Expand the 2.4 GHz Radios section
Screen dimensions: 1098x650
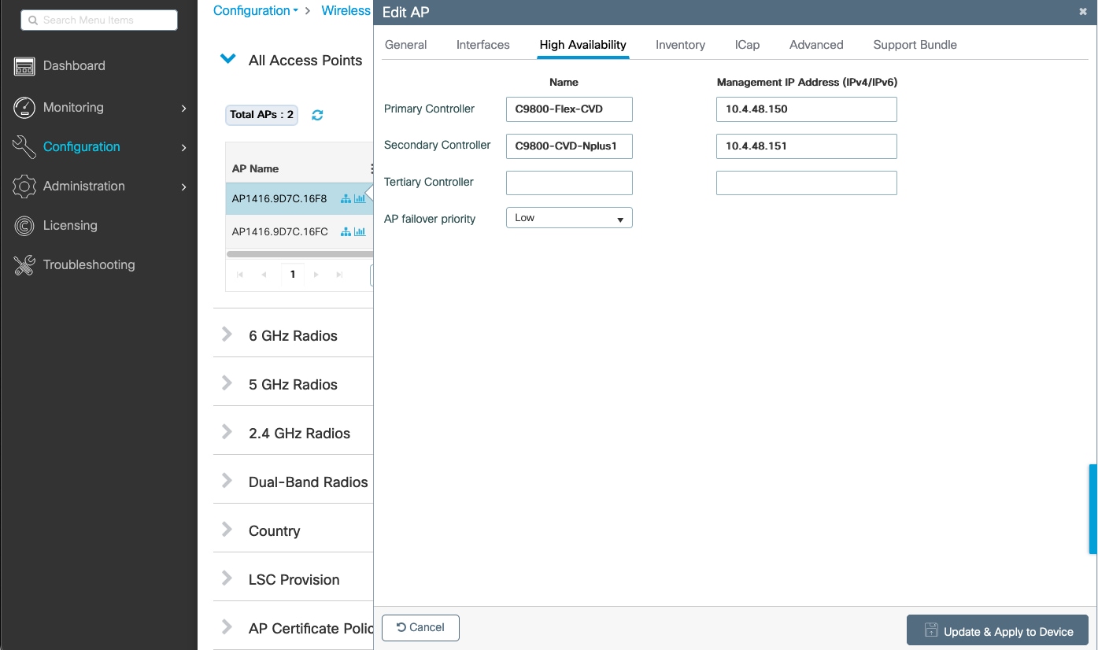(x=227, y=432)
